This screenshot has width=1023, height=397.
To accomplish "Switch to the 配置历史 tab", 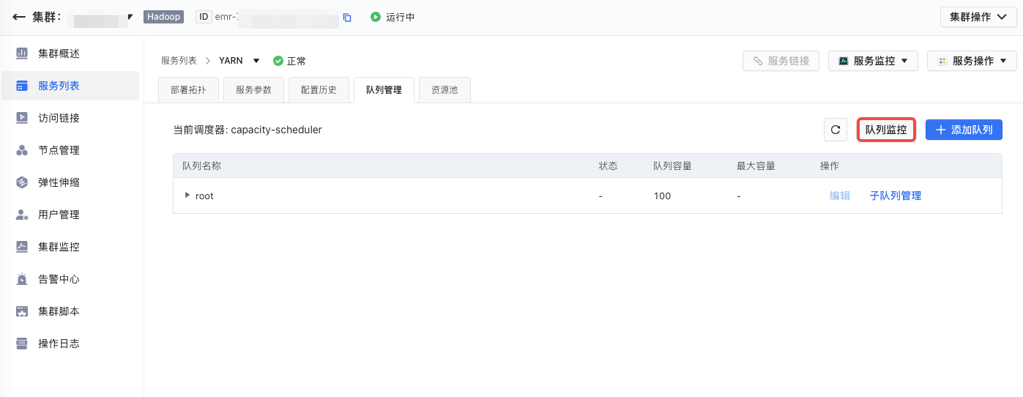I will [x=319, y=90].
